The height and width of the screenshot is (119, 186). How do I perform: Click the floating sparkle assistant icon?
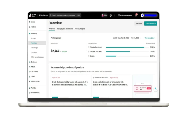coord(155,89)
